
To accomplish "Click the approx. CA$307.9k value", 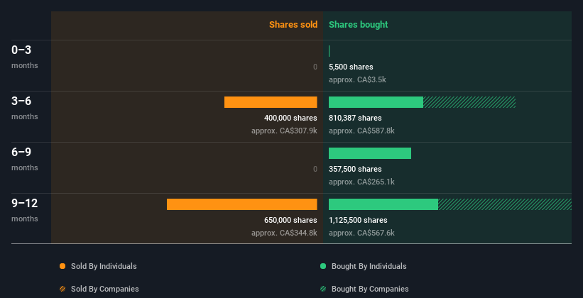I will 284,131.
